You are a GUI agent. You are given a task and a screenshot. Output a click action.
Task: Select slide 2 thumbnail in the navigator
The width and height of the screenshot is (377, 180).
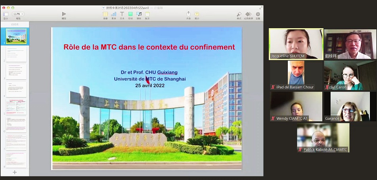[16, 54]
